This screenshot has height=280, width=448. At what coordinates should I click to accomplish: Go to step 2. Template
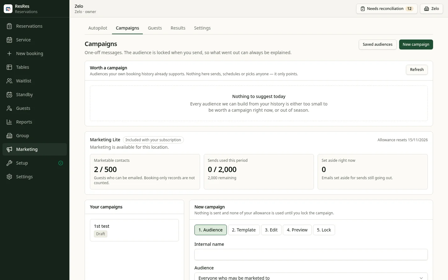244,230
